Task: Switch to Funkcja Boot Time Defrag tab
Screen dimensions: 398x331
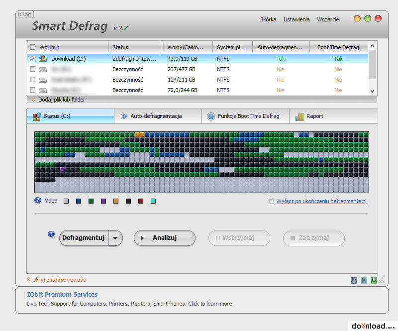Action: pos(245,116)
